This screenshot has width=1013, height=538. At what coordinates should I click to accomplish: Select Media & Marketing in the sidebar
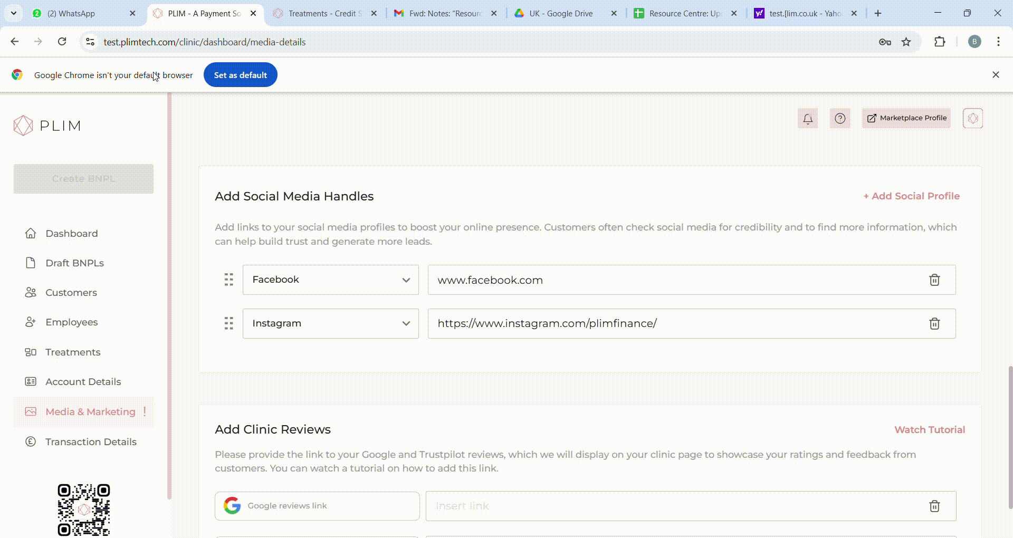(83, 411)
